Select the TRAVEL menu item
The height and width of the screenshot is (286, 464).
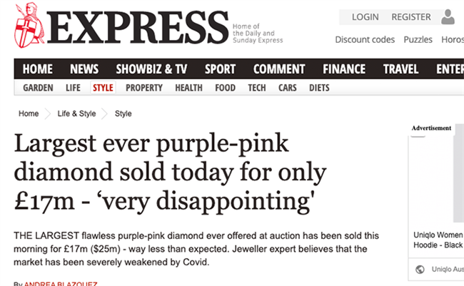click(x=400, y=69)
